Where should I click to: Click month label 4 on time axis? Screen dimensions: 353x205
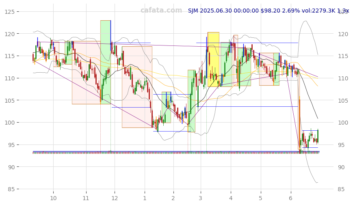(231, 198)
